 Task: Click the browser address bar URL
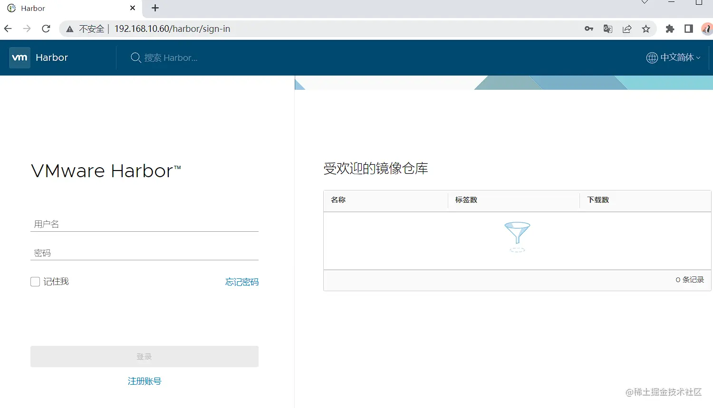tap(172, 28)
